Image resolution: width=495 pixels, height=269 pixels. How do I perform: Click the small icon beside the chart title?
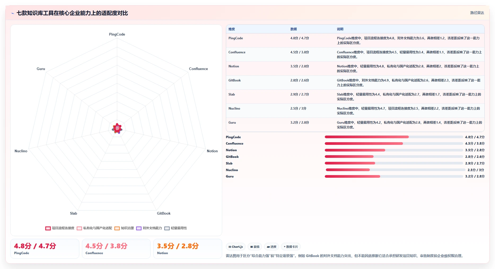tap(12, 13)
